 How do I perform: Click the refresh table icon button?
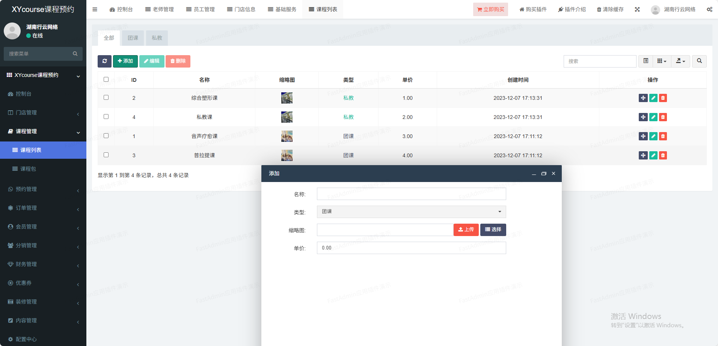104,61
